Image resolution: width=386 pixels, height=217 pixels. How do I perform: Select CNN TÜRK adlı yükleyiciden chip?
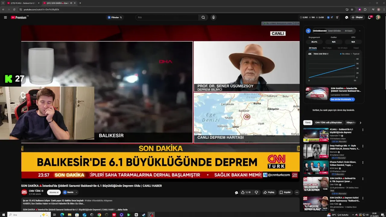click(x=328, y=123)
